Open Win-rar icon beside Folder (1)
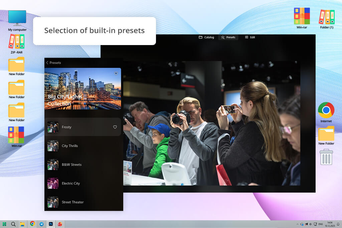This screenshot has height=228, width=342. coord(302,18)
